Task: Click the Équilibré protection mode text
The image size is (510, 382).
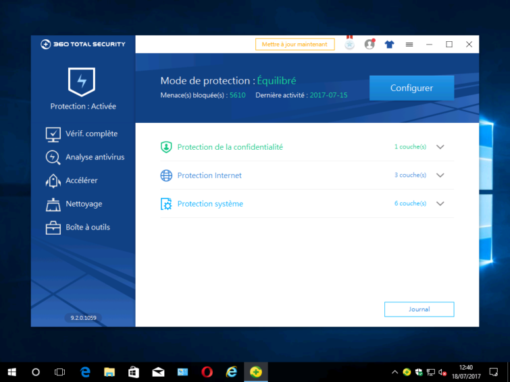Action: (x=276, y=80)
